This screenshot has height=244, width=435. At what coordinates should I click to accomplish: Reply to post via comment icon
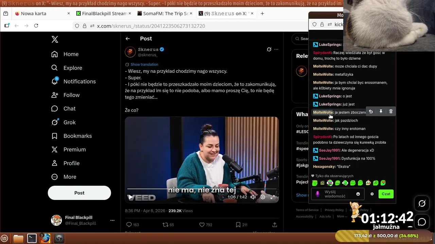tap(129, 225)
